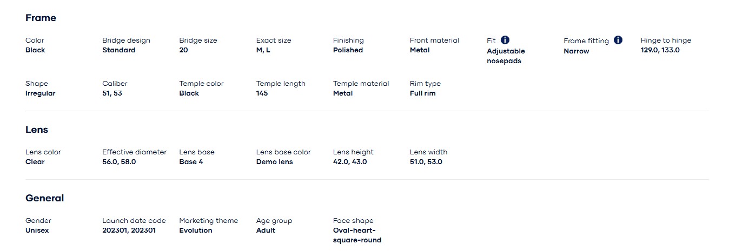This screenshot has width=729, height=251.
Task: Open the Fit info icon
Action: tap(505, 40)
